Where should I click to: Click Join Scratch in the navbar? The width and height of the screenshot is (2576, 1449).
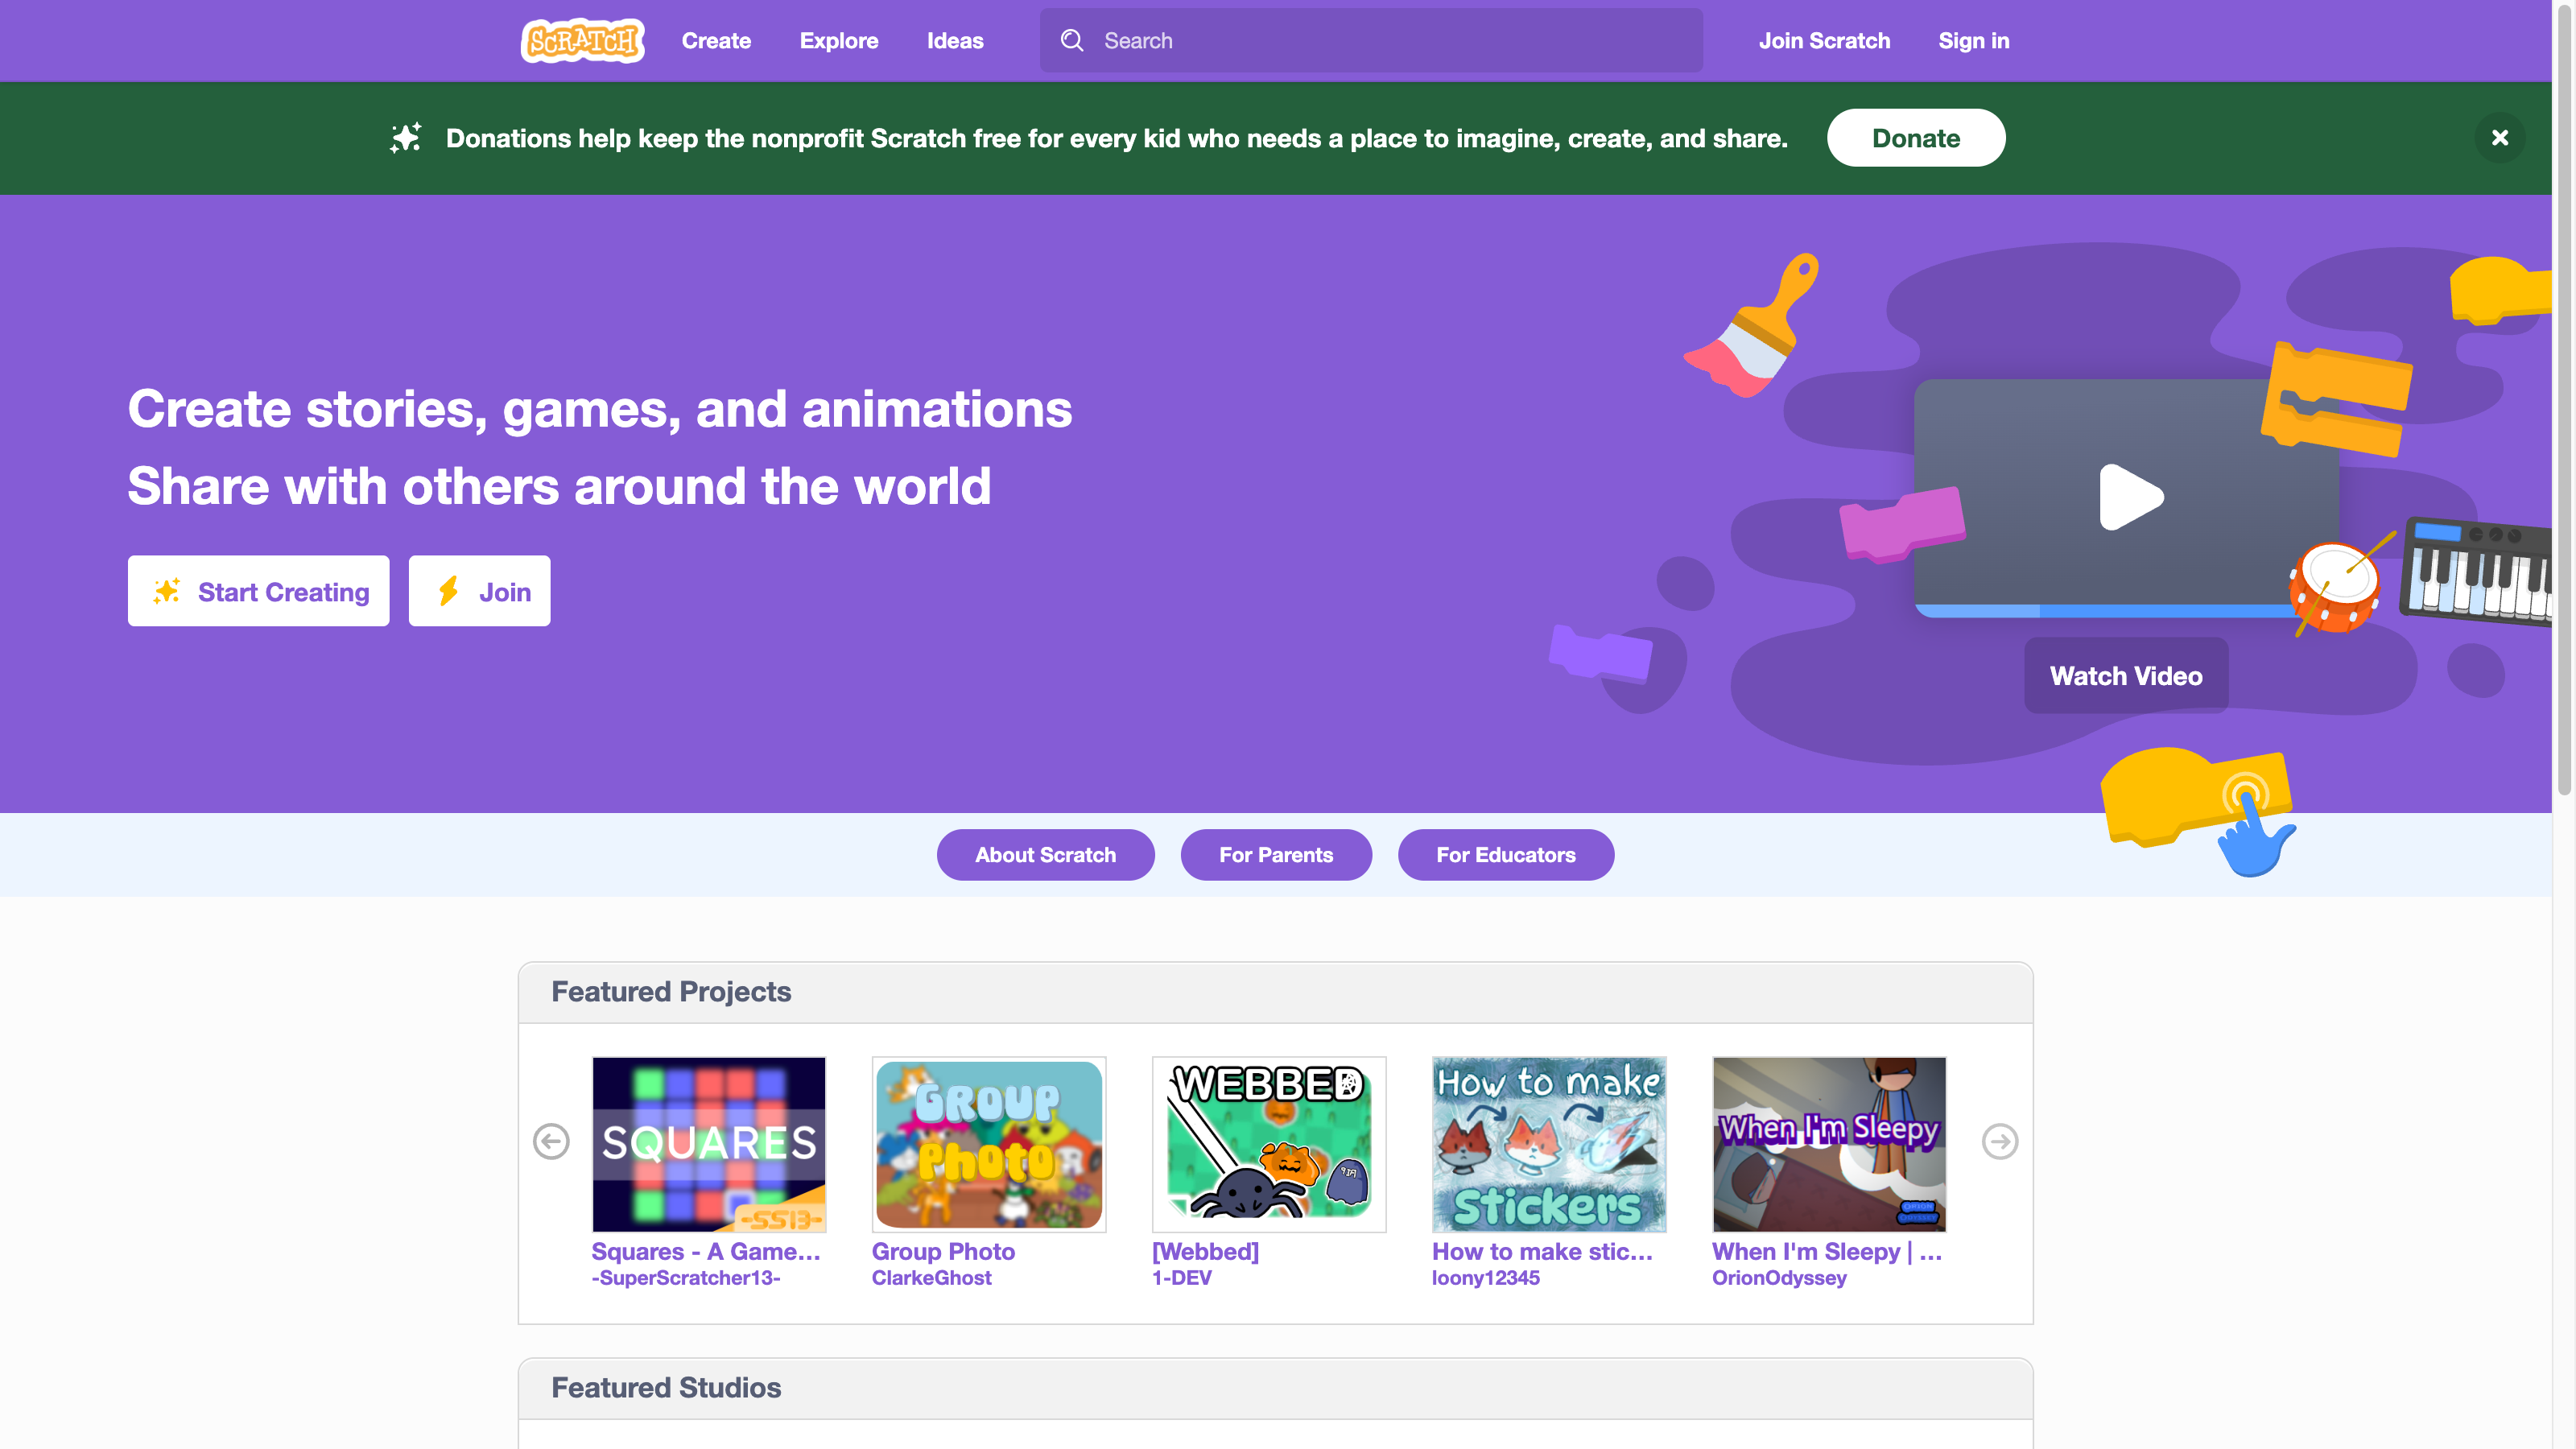1824,41
